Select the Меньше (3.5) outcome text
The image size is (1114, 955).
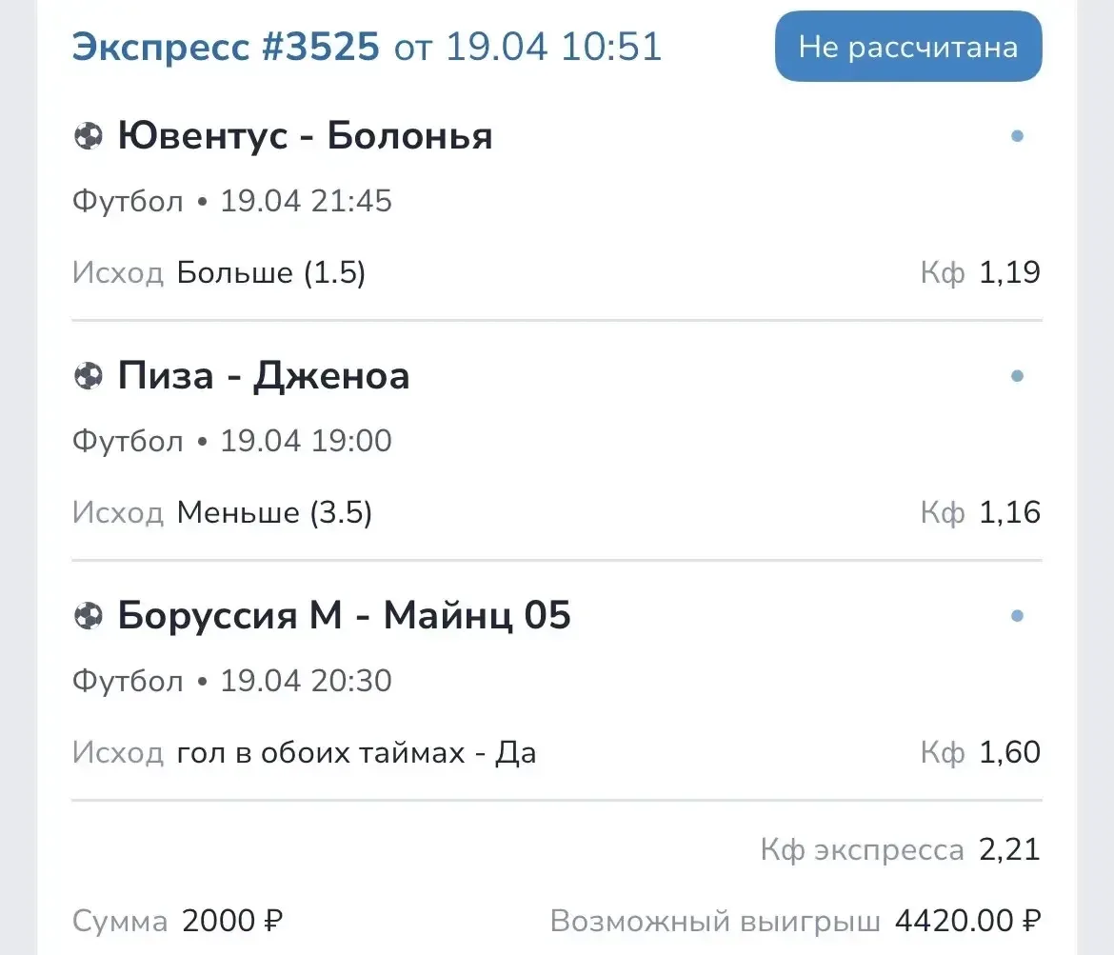pos(274,514)
